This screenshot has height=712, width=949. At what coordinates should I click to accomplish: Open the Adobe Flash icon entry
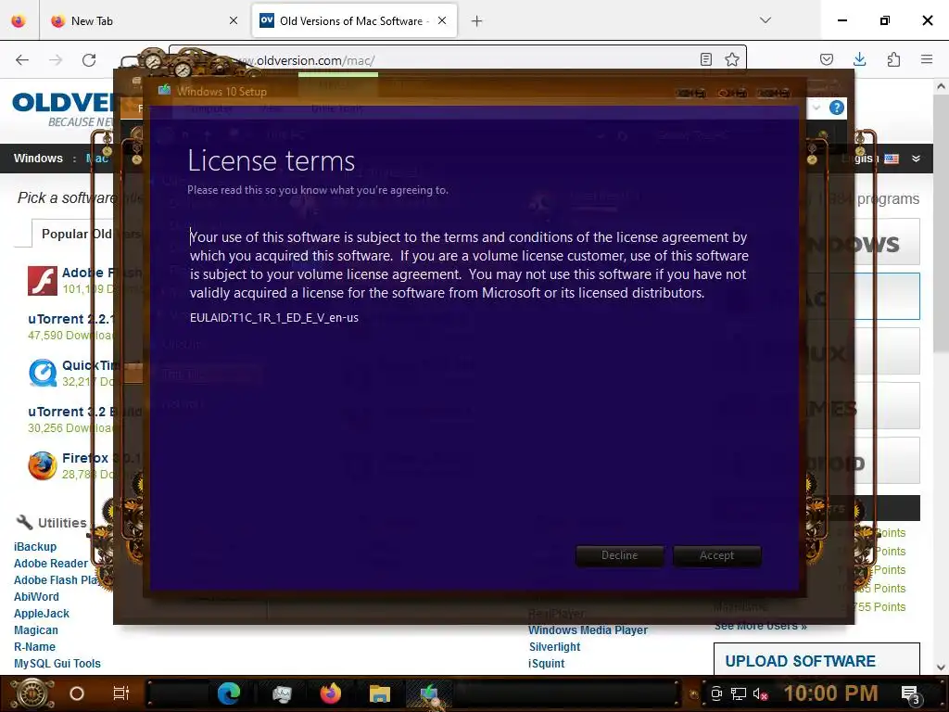pyautogui.click(x=43, y=281)
